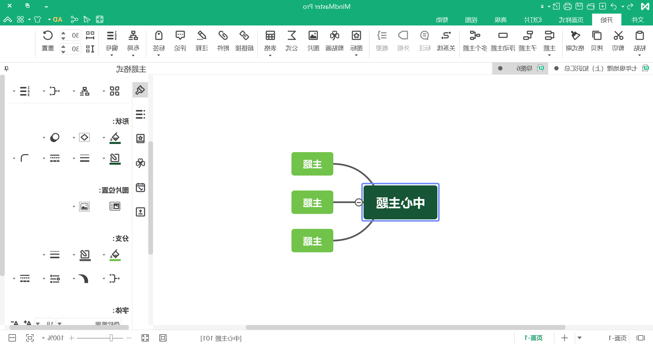This screenshot has width=653, height=345.
Task: Open the task calendar sidebar tab
Action: [x=140, y=187]
